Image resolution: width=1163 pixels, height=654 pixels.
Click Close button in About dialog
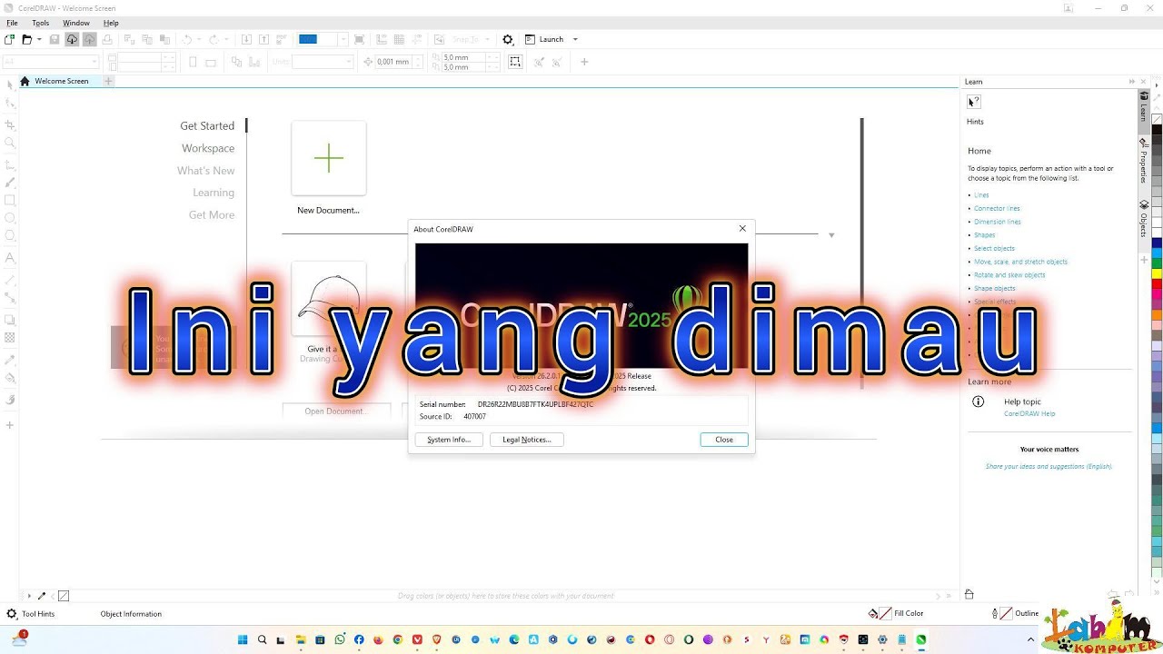[724, 440]
